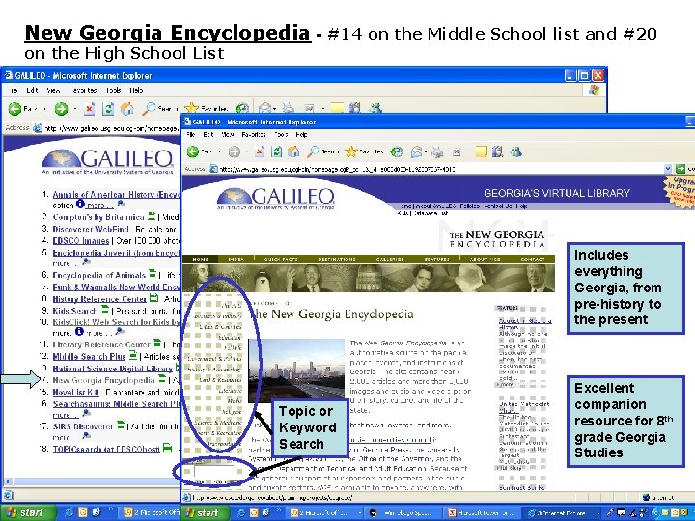Screen dimensions: 695x521
Task: Click Edit page icon in the front window toolbar
Action: tap(457, 152)
